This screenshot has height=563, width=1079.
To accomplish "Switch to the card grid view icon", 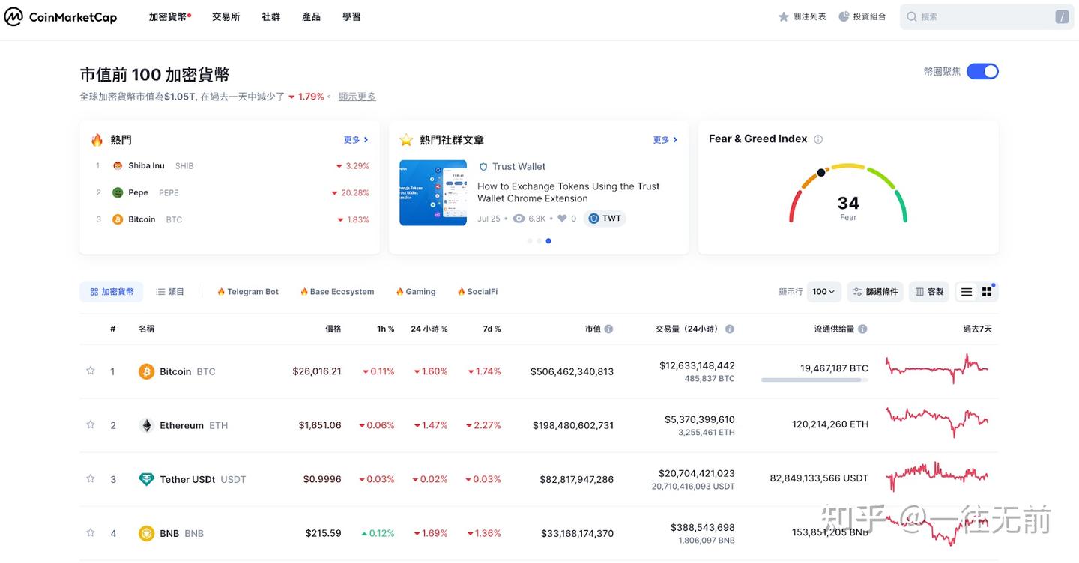I will tap(987, 291).
